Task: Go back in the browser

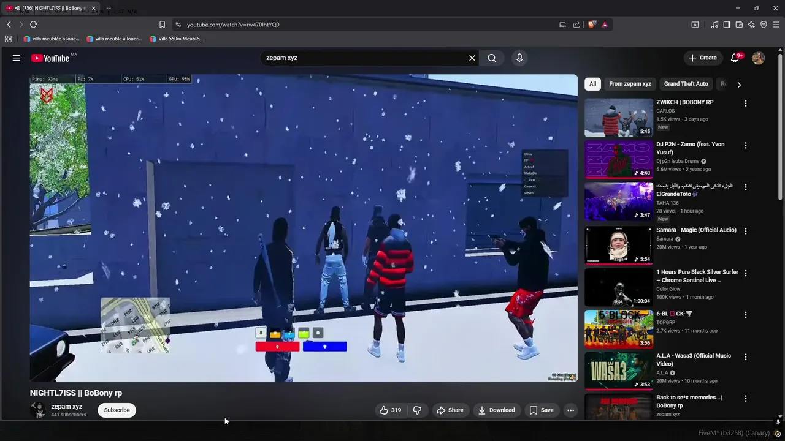Action: pos(9,24)
